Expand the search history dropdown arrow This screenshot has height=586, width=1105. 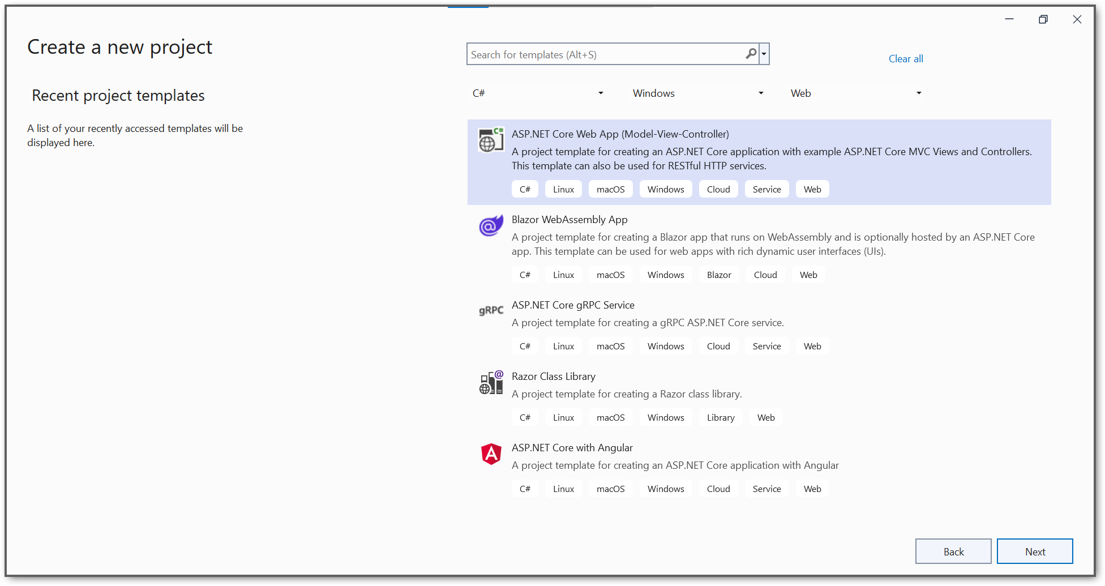click(764, 54)
